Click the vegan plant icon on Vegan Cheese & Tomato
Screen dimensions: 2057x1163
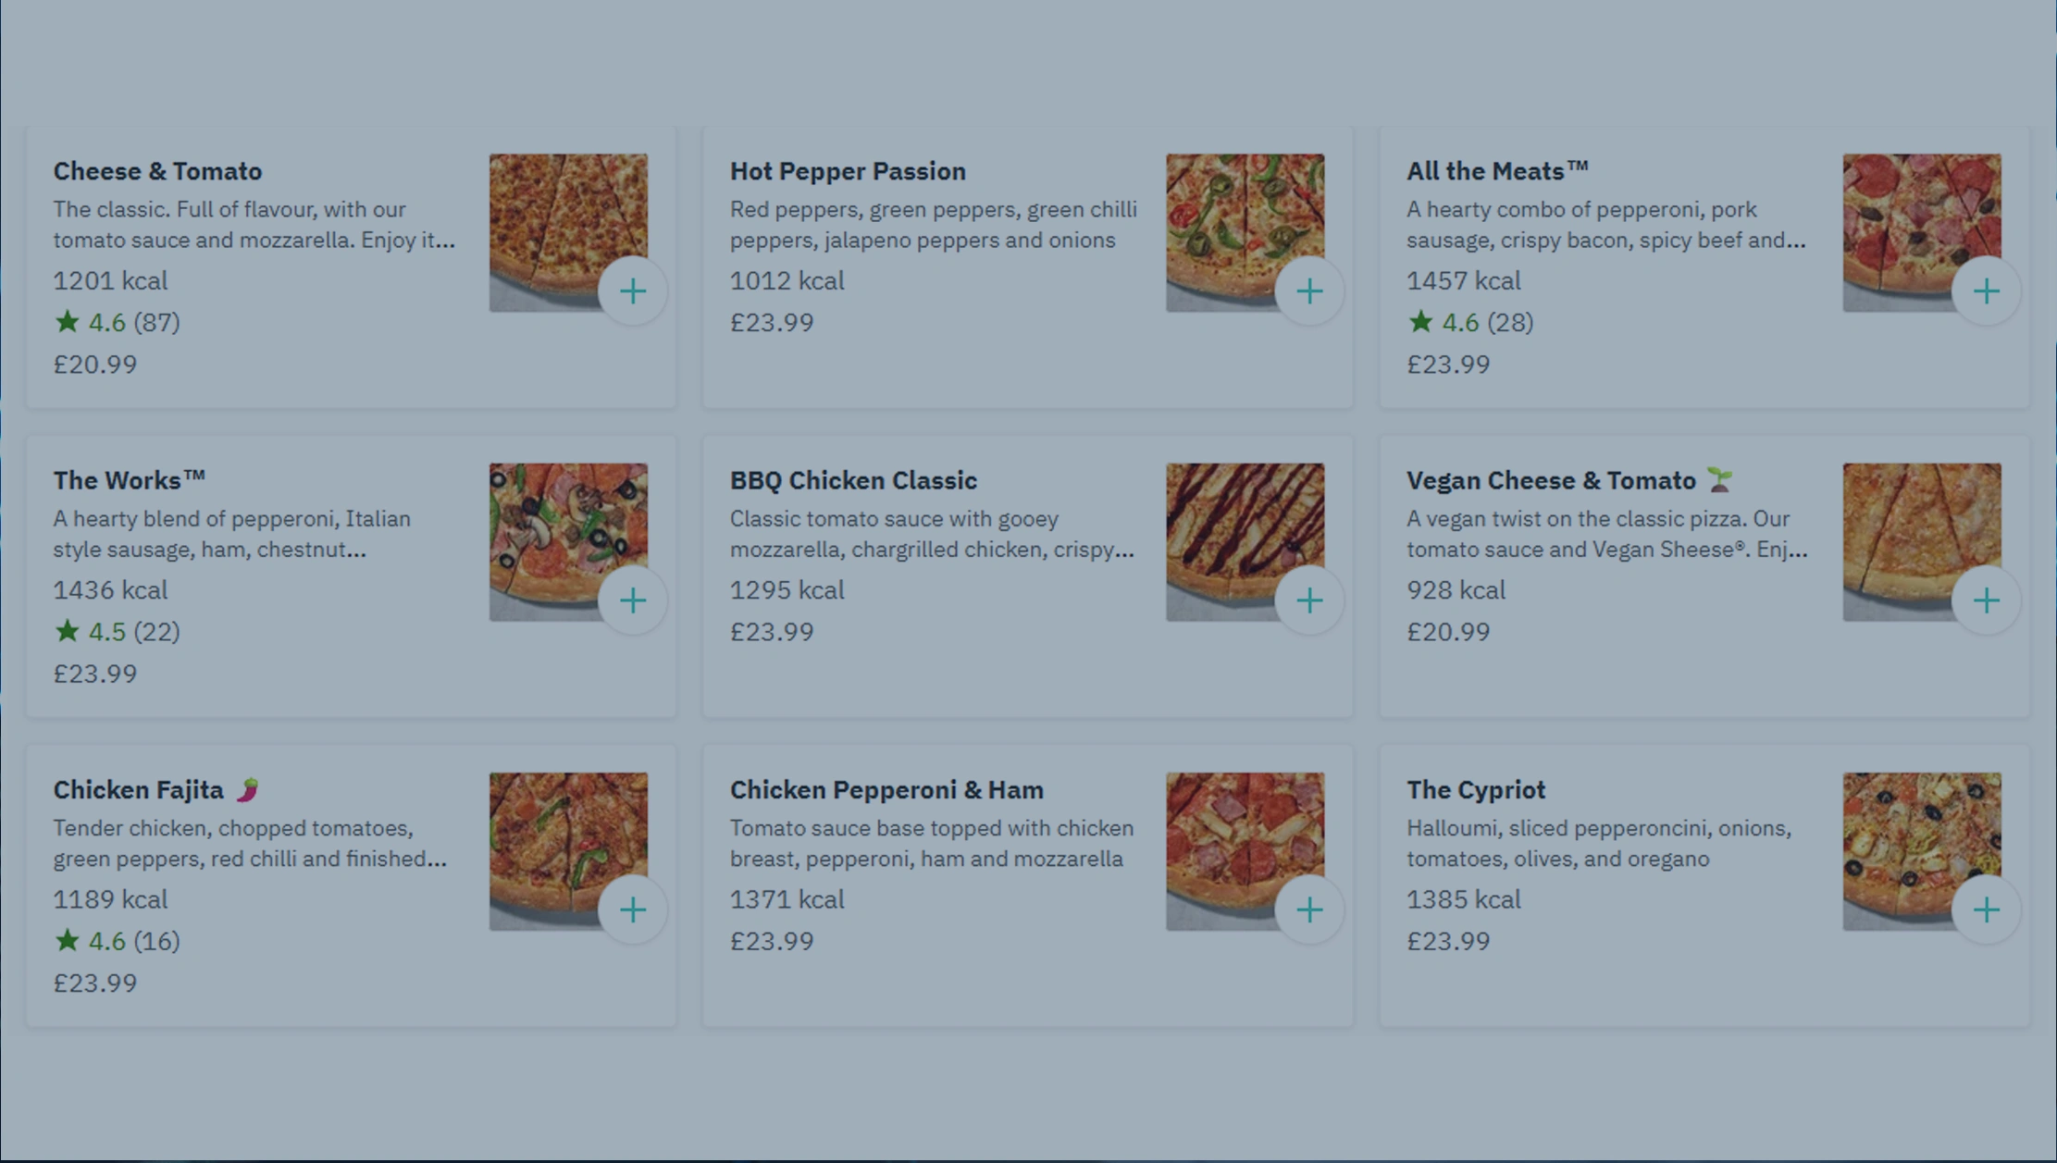click(1719, 479)
